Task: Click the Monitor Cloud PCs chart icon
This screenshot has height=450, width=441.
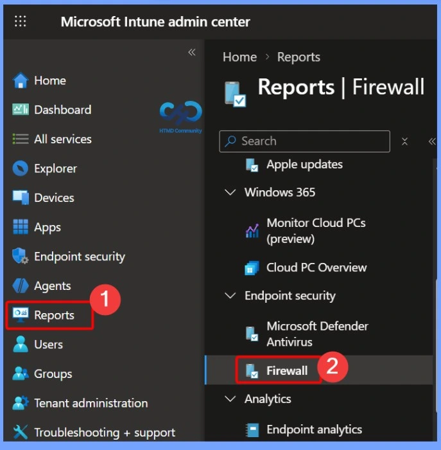Action: pyautogui.click(x=252, y=231)
